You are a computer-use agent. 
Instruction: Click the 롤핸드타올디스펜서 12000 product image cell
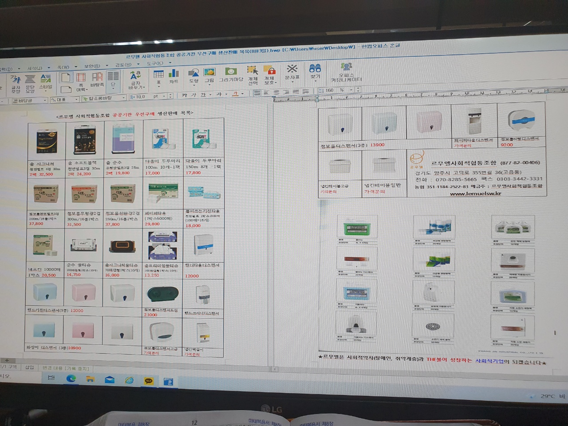click(x=203, y=246)
